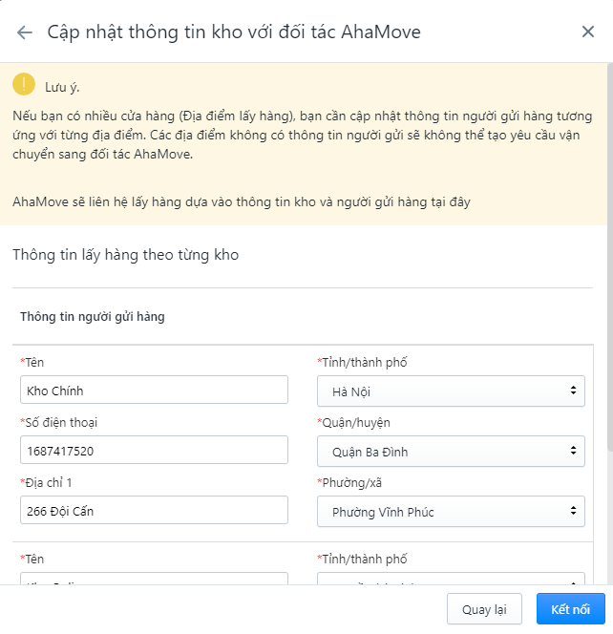
Task: Close the AhaMove warehouse update dialog
Action: pos(588,32)
